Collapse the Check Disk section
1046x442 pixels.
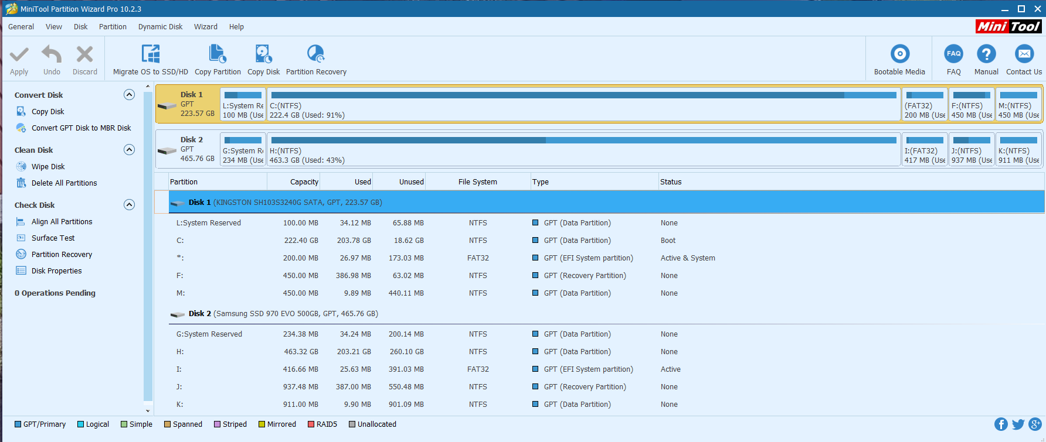(x=130, y=205)
